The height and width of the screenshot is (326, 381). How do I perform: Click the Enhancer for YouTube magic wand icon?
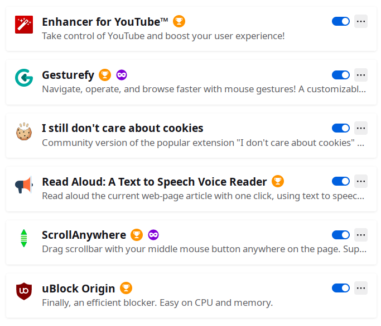click(24, 25)
